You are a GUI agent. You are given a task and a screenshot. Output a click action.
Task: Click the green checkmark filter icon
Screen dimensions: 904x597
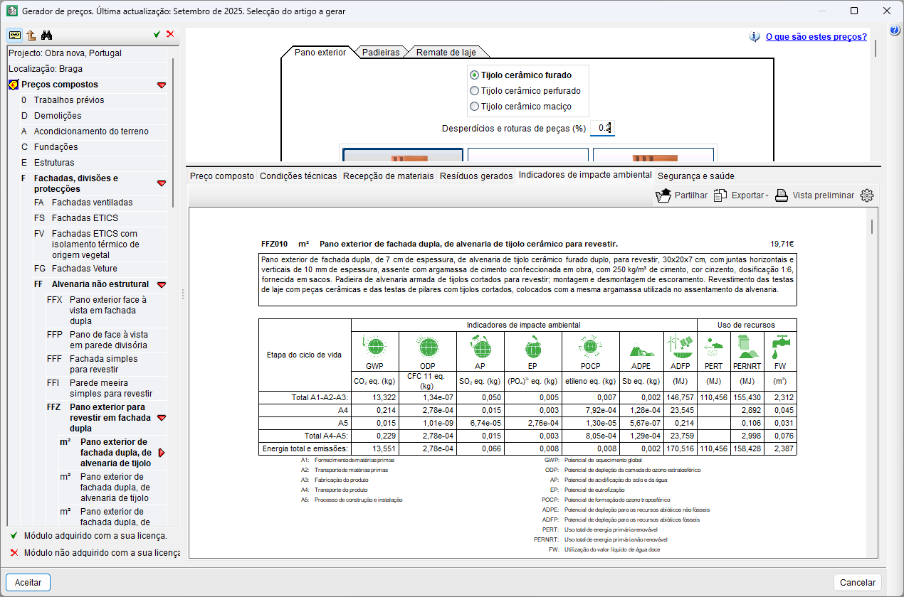pyautogui.click(x=157, y=34)
